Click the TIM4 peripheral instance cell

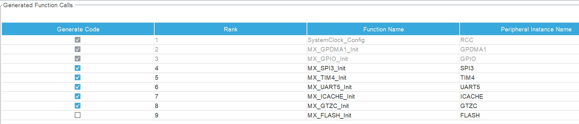coord(519,78)
